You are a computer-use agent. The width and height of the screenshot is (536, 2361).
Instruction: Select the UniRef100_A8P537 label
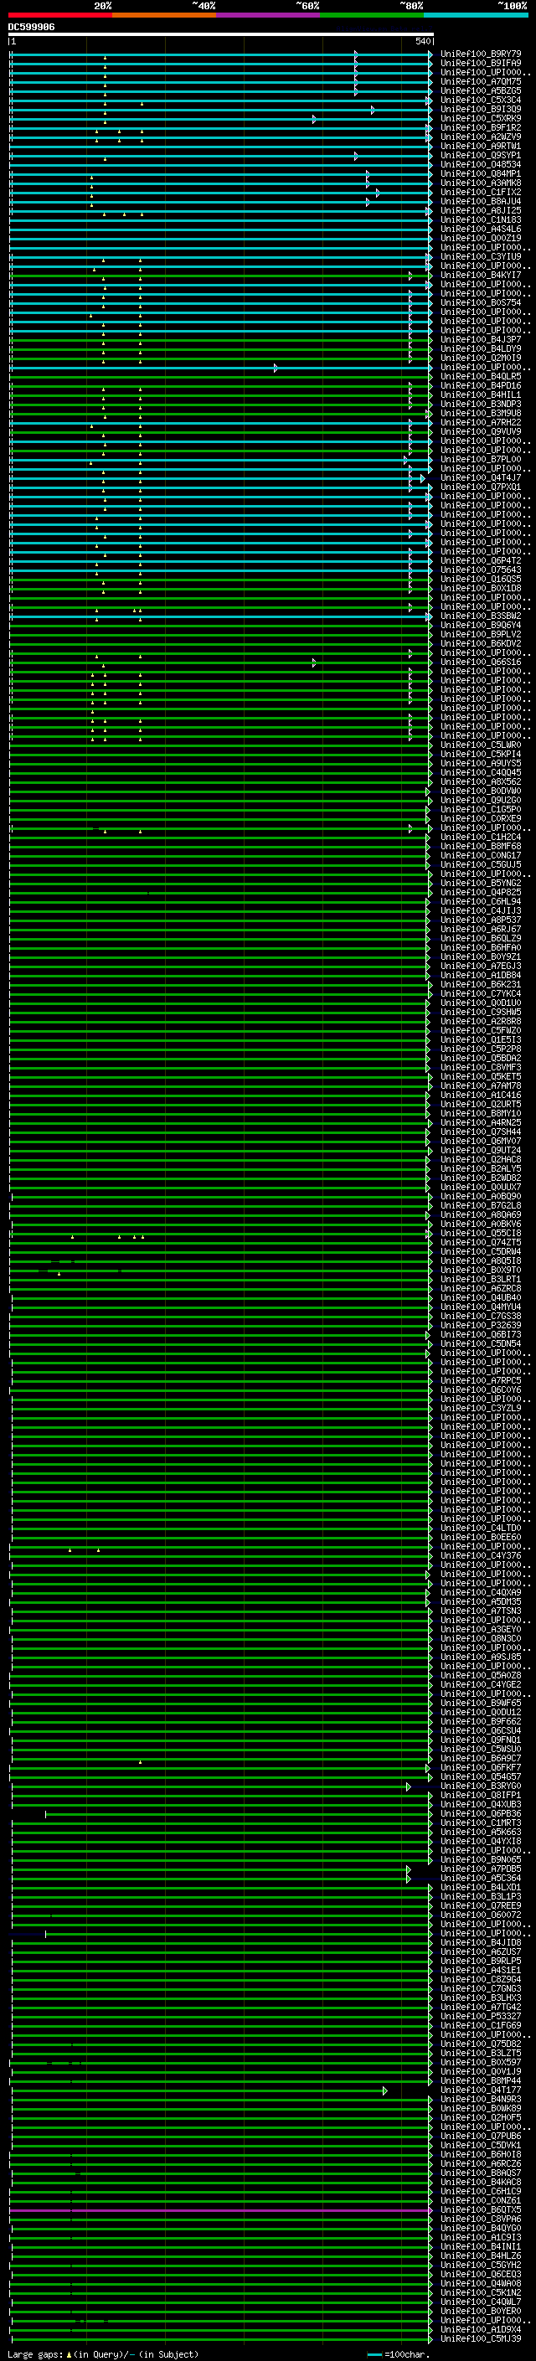[x=481, y=920]
